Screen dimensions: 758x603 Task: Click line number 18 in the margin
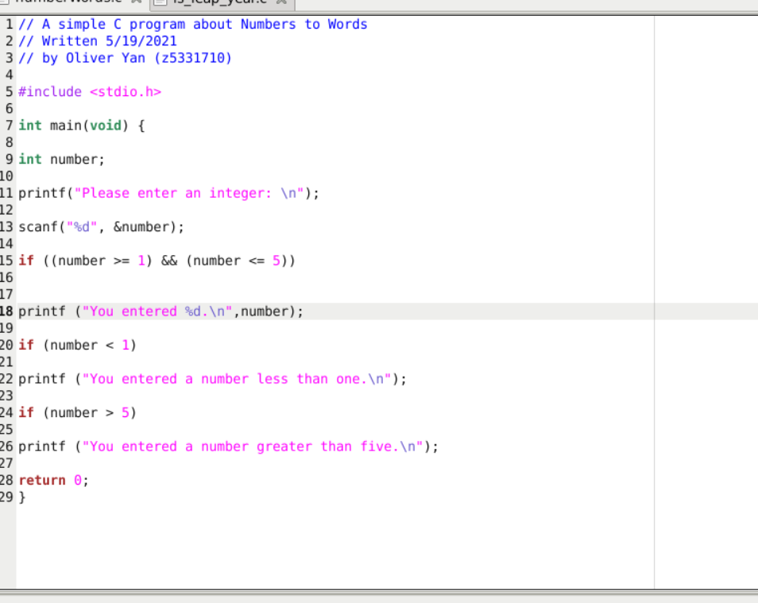coord(8,311)
